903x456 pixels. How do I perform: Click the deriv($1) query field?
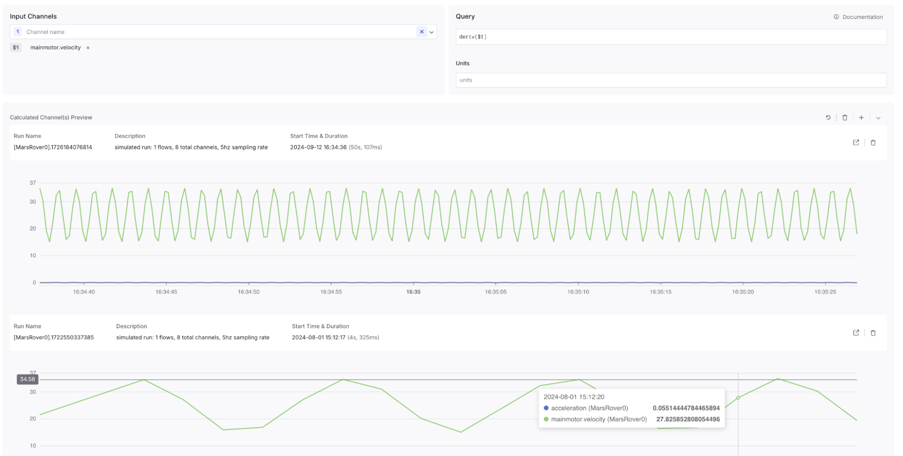click(670, 37)
